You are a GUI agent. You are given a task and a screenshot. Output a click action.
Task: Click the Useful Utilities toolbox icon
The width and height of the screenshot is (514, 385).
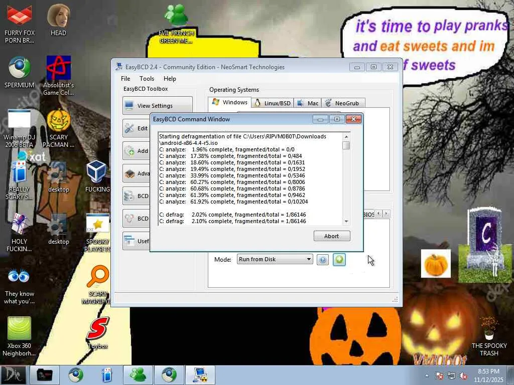(x=129, y=241)
